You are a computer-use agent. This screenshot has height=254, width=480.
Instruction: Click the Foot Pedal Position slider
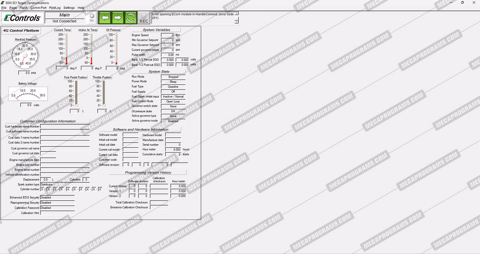pyautogui.click(x=76, y=93)
